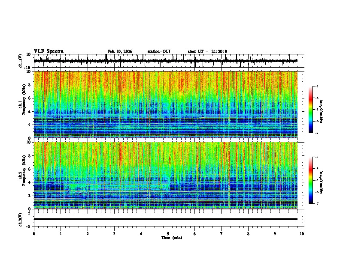The height and width of the screenshot is (262, 340).
Task: Click the '-3' label on ch.1 color scale
Action: coord(316,86)
